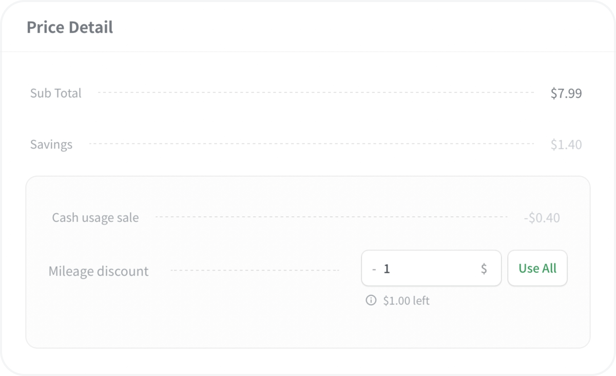The height and width of the screenshot is (376, 616).
Task: Select the -$0.40 cash usage amount
Action: (x=542, y=218)
